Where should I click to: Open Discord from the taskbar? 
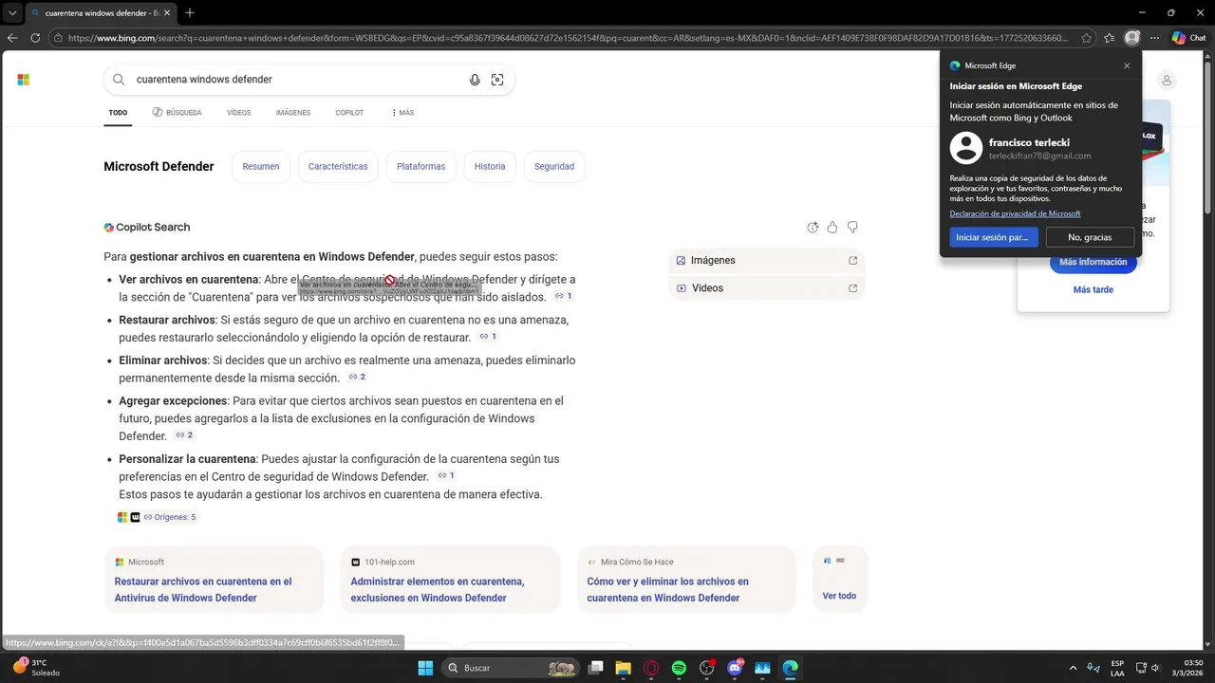click(x=735, y=668)
